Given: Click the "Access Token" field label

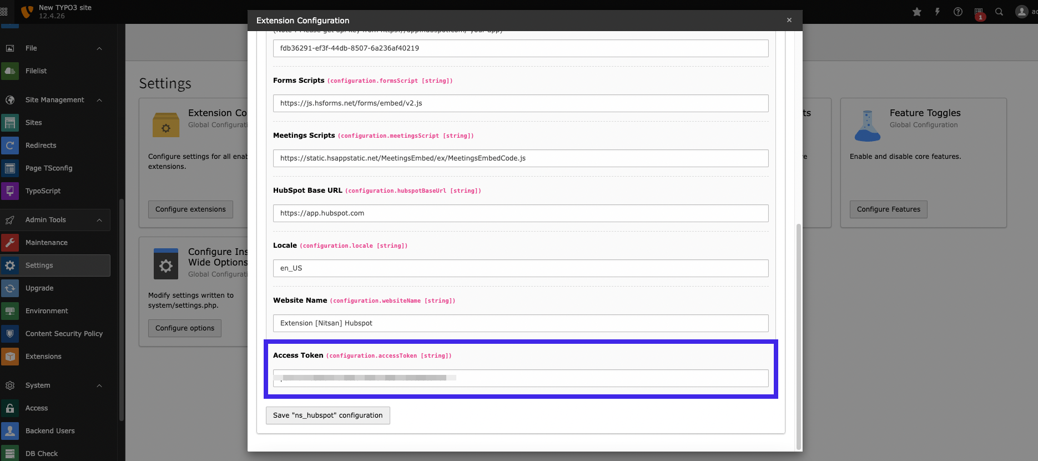Looking at the screenshot, I should (x=298, y=355).
